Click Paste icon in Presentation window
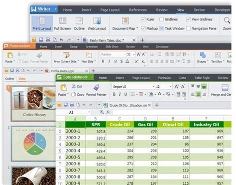Viewport: 236px width, 185px height. (10, 55)
